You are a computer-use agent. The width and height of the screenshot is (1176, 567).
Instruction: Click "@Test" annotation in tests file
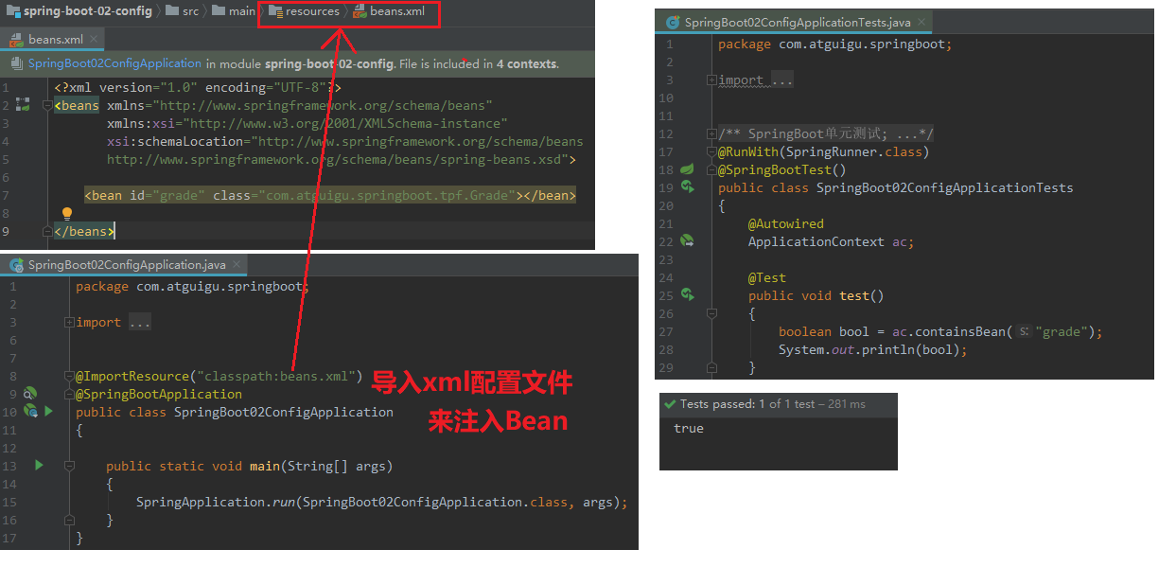point(767,278)
